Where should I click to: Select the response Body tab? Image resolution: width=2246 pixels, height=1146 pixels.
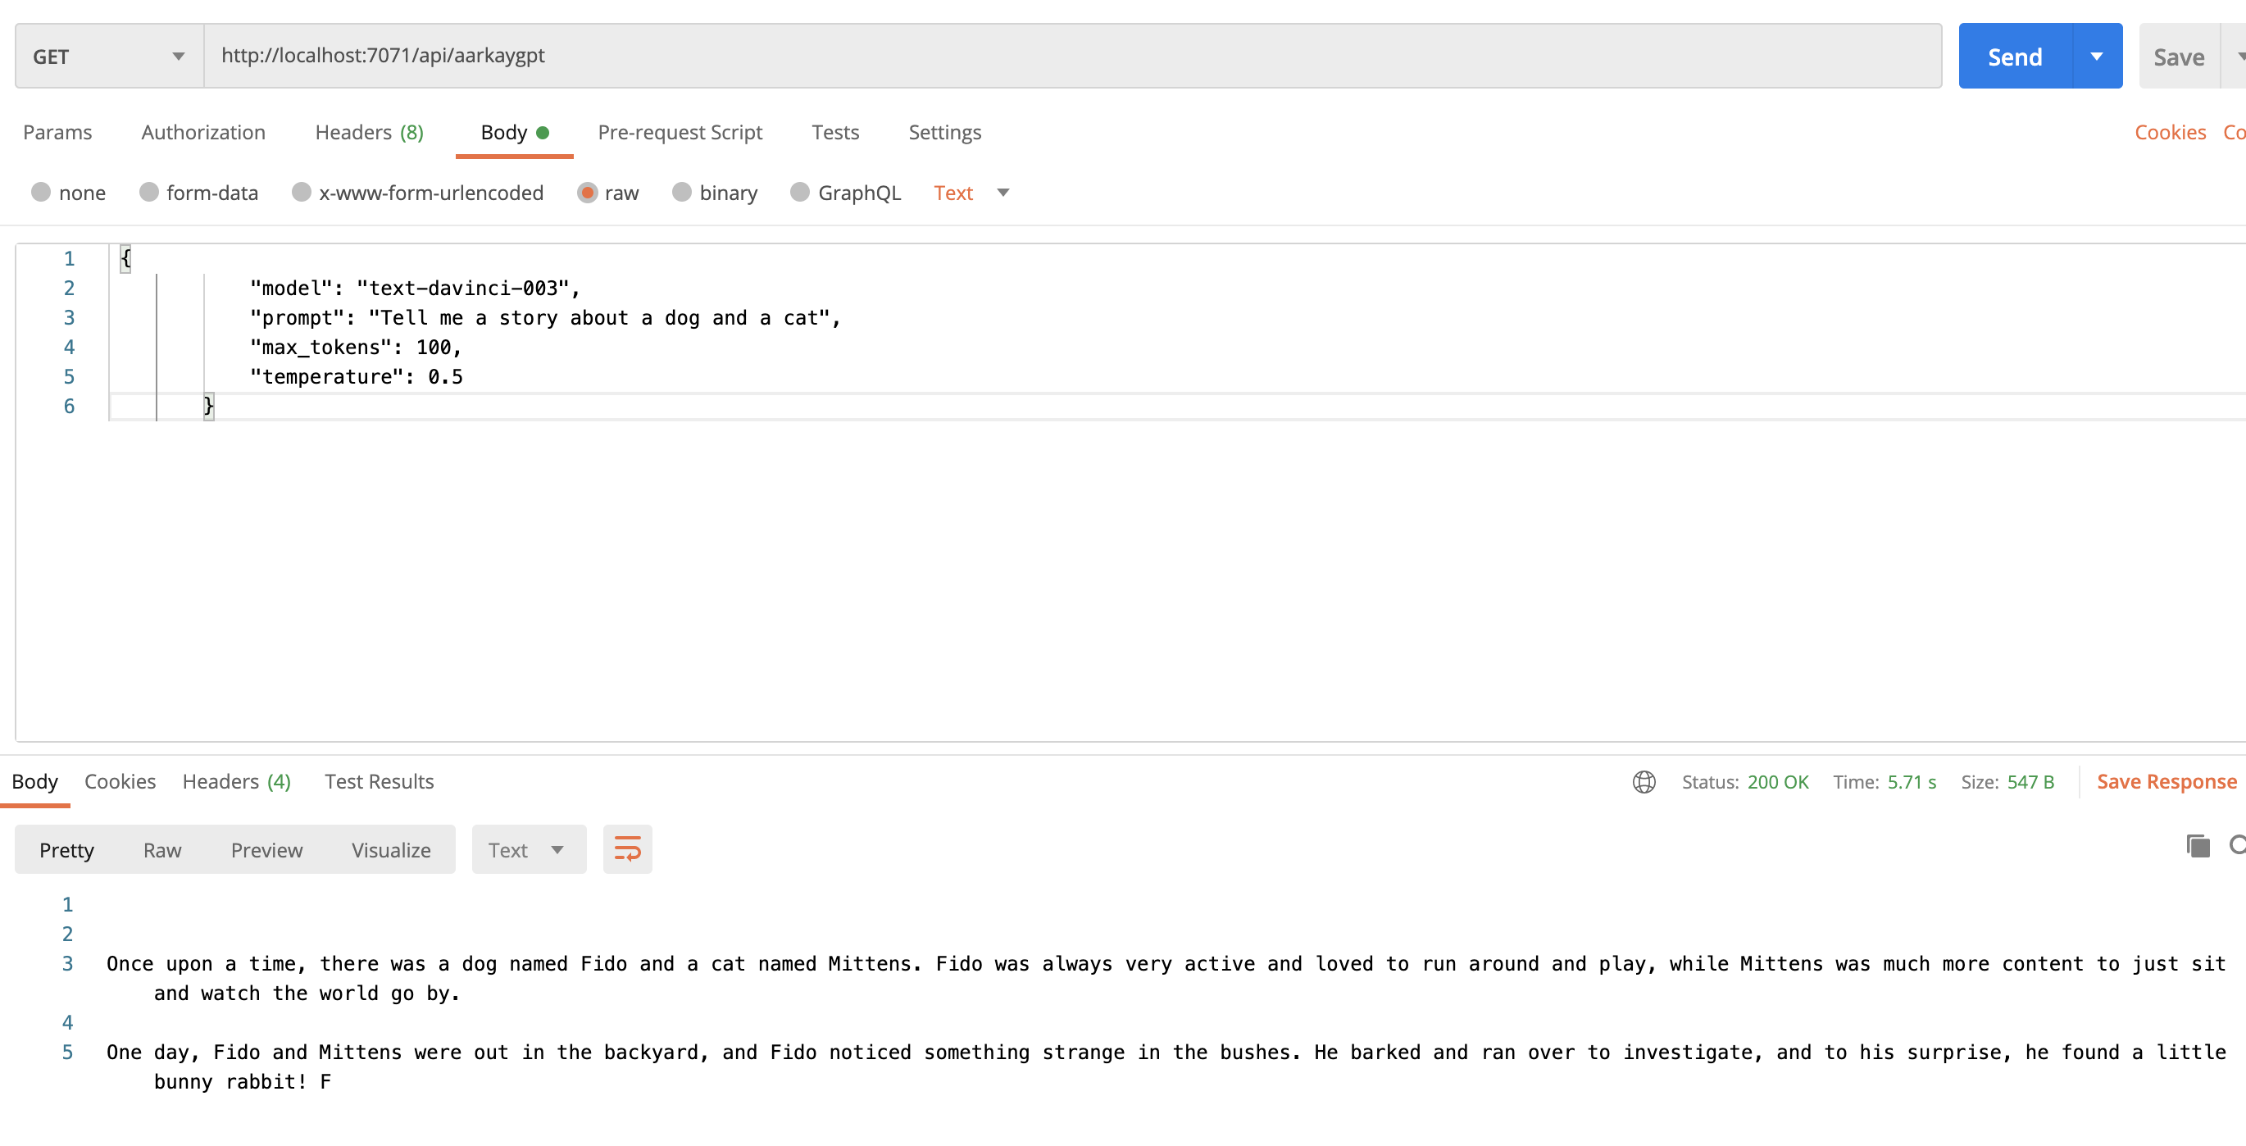35,780
